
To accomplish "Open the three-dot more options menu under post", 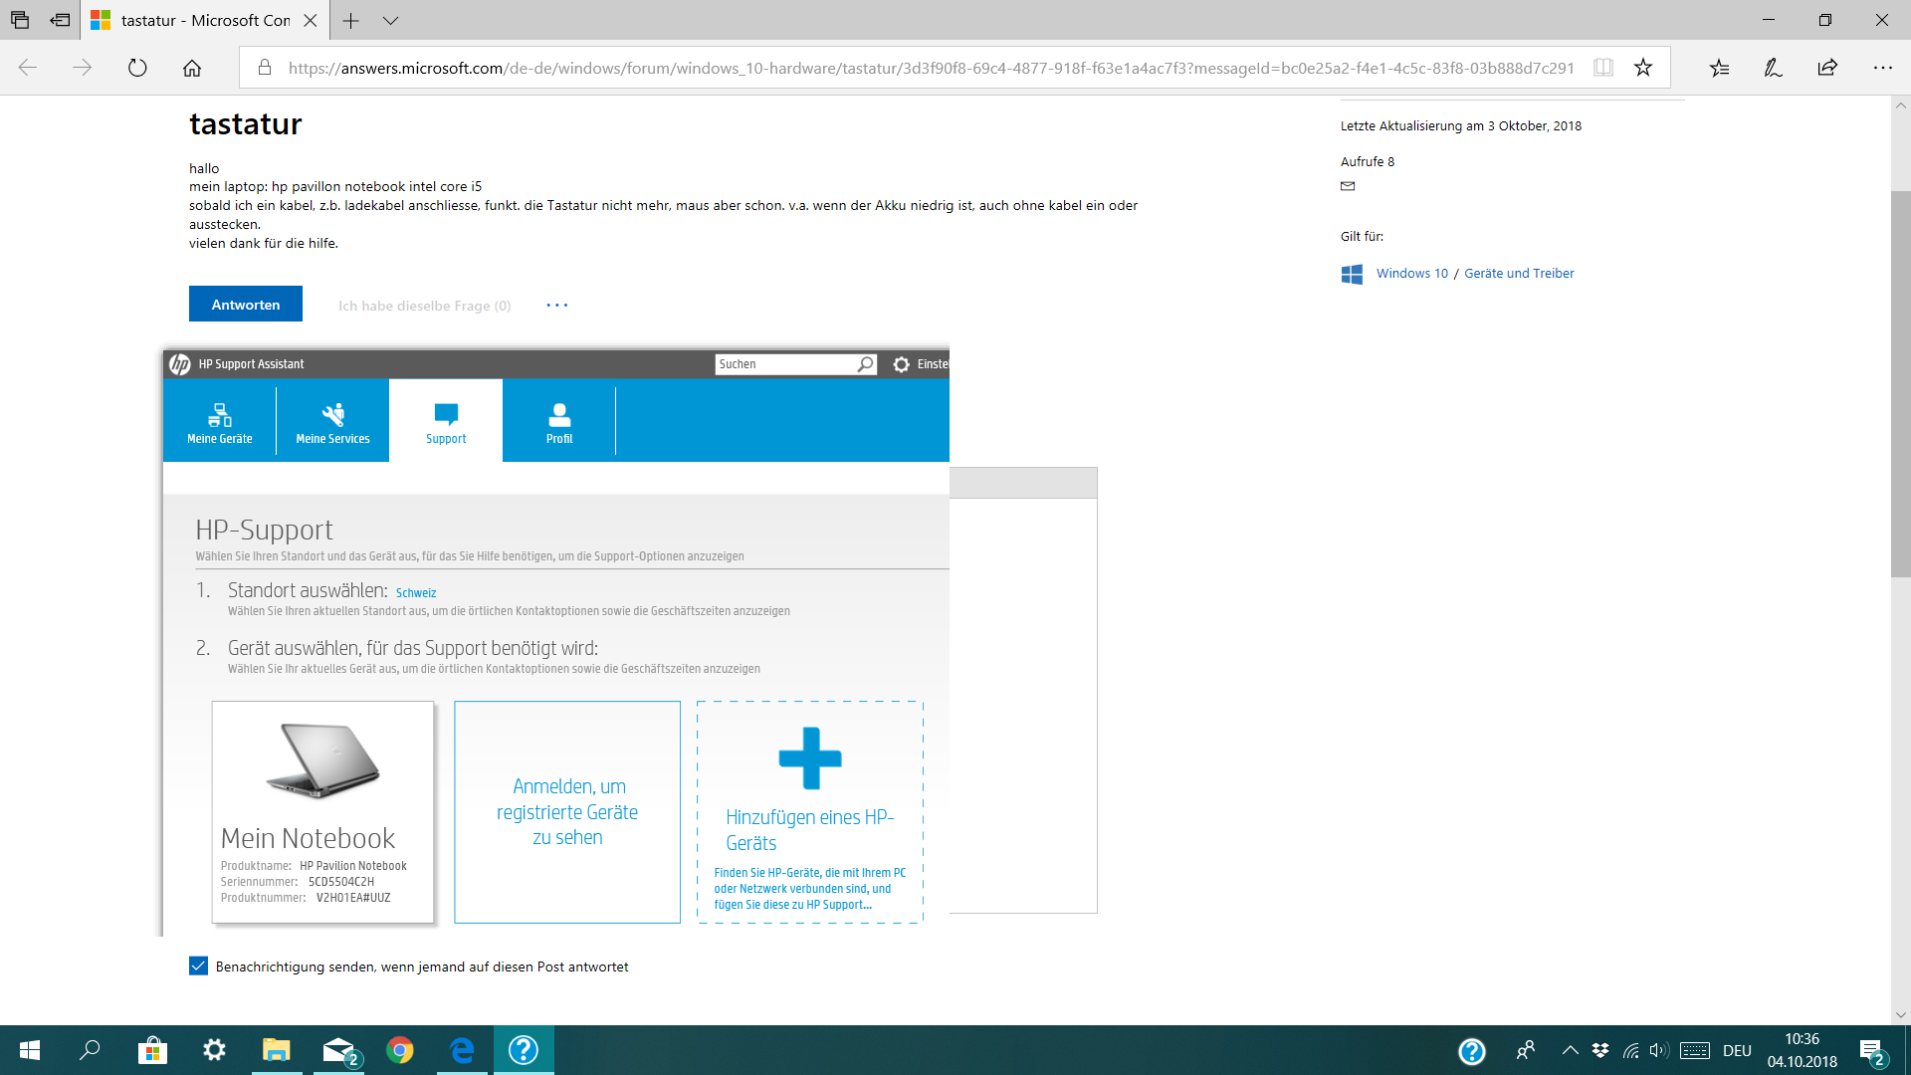I will point(557,306).
